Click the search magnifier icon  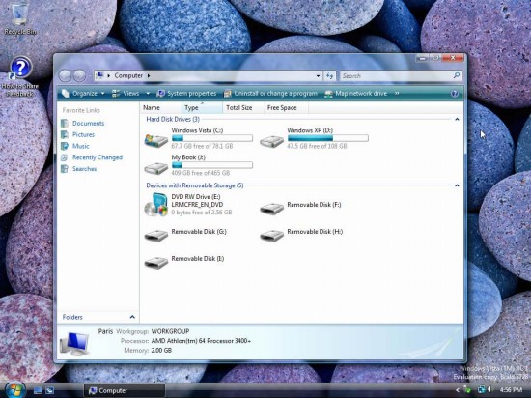pyautogui.click(x=456, y=75)
